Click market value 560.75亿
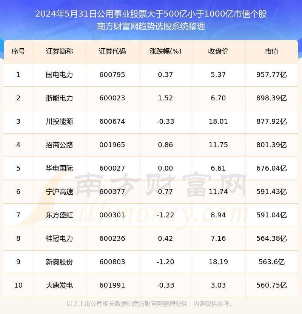The height and width of the screenshot is (314, 302). point(271,285)
